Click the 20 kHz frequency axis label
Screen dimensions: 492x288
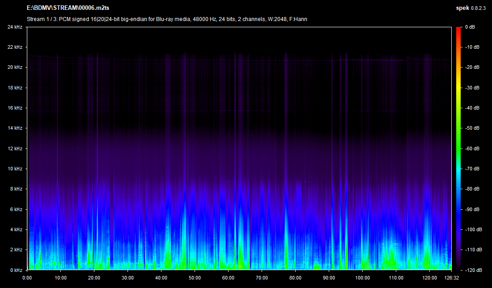click(15, 67)
